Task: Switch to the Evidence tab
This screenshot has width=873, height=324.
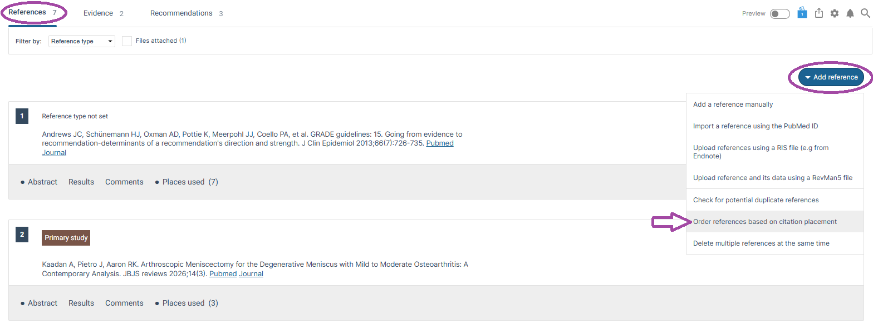Action: 99,13
